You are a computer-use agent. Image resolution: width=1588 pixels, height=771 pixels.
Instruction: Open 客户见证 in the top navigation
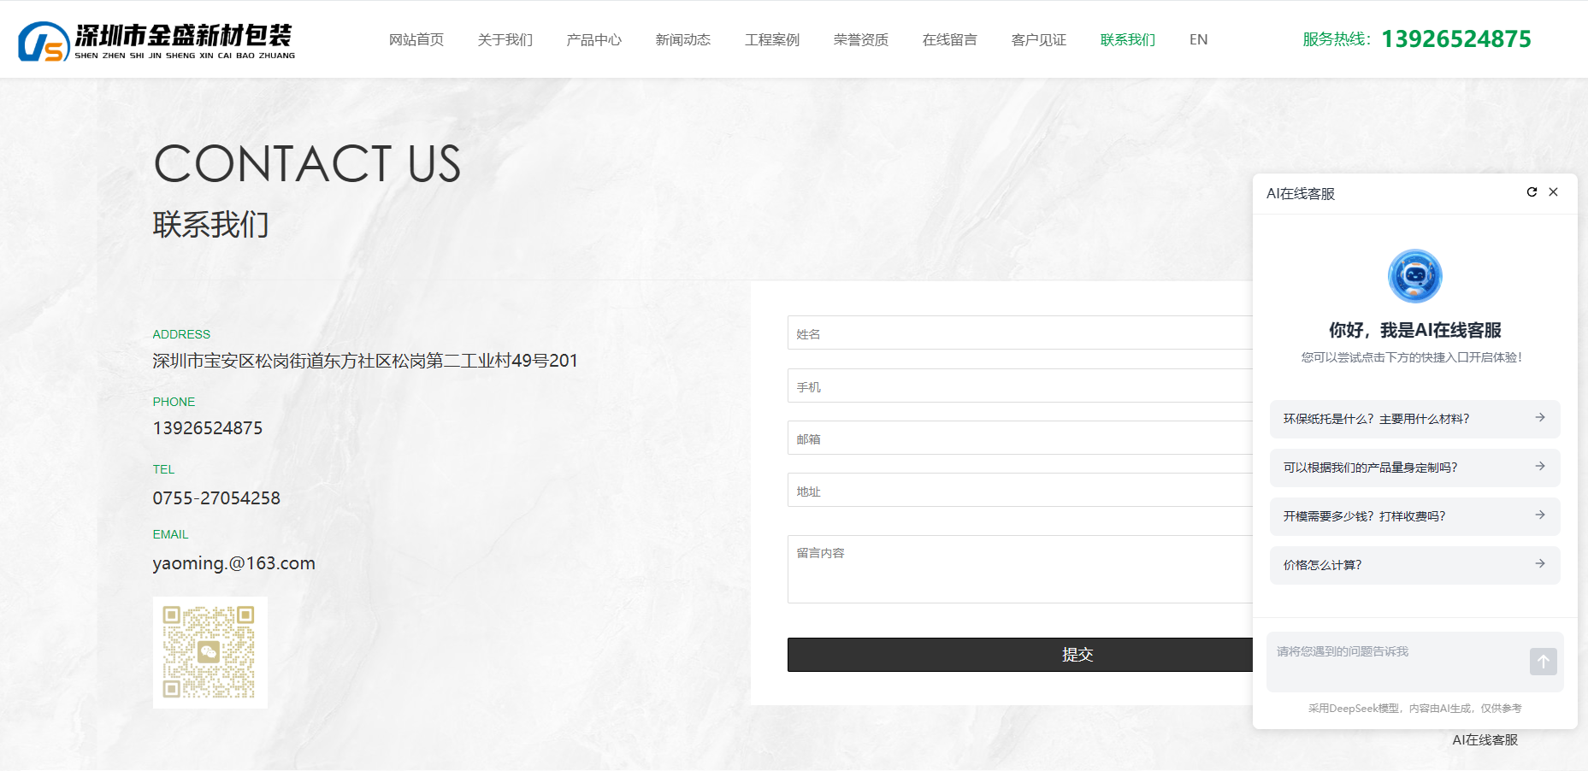[x=1039, y=39]
